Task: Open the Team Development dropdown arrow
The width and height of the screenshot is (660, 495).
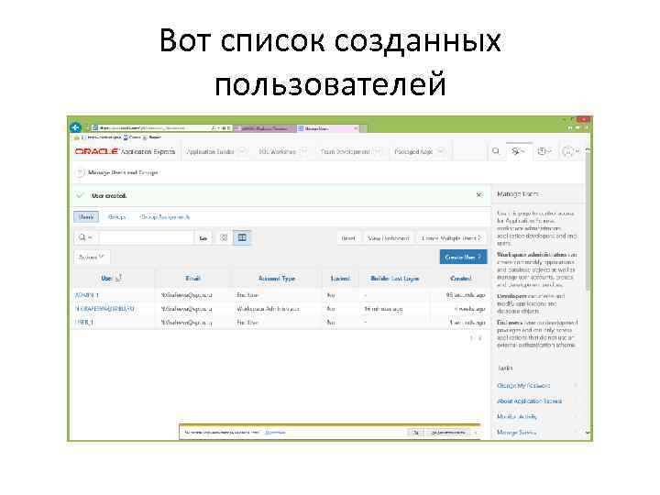Action: 378,151
